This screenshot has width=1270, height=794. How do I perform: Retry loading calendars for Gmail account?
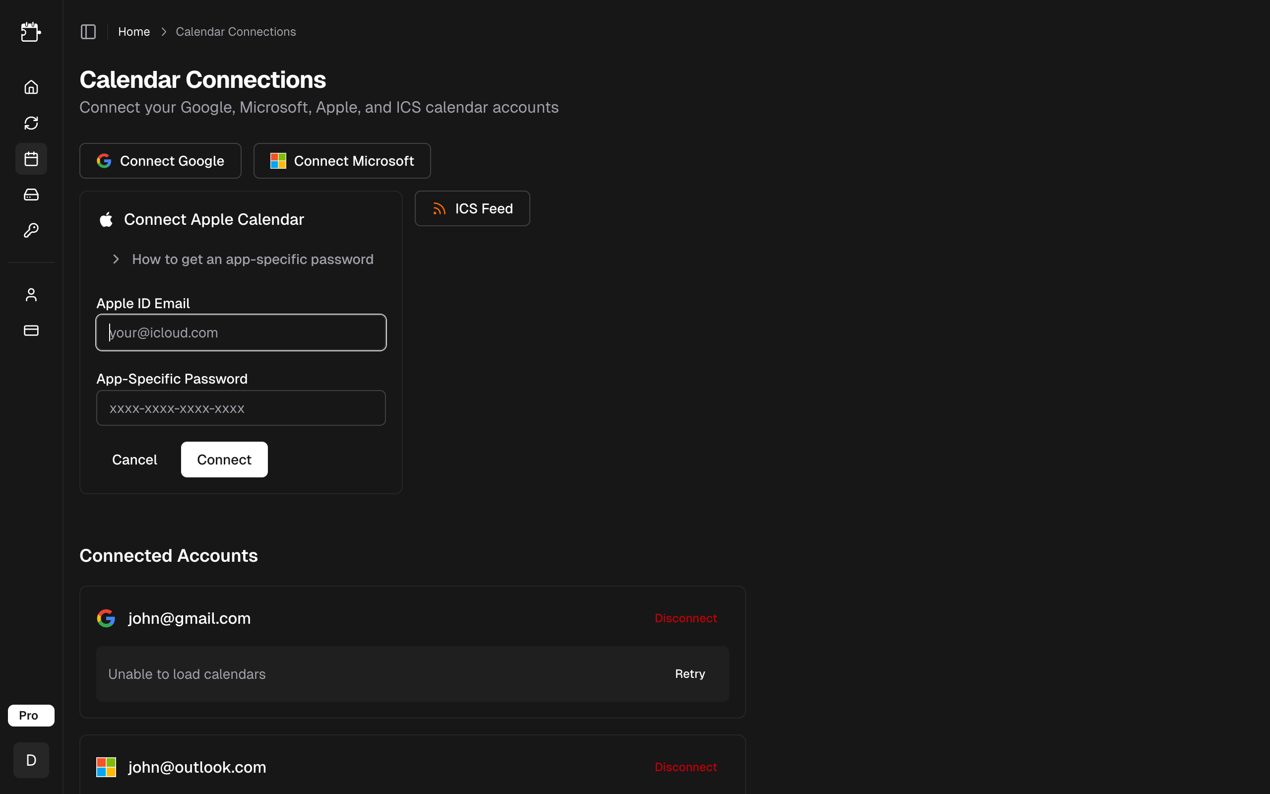pos(690,674)
